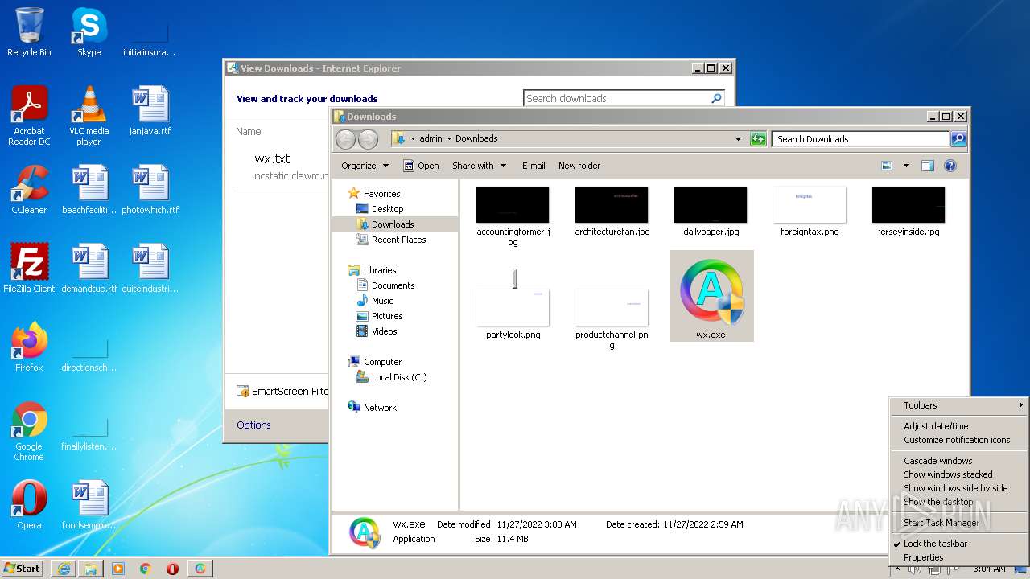Open the Pictures library
This screenshot has width=1030, height=579.
tap(387, 316)
